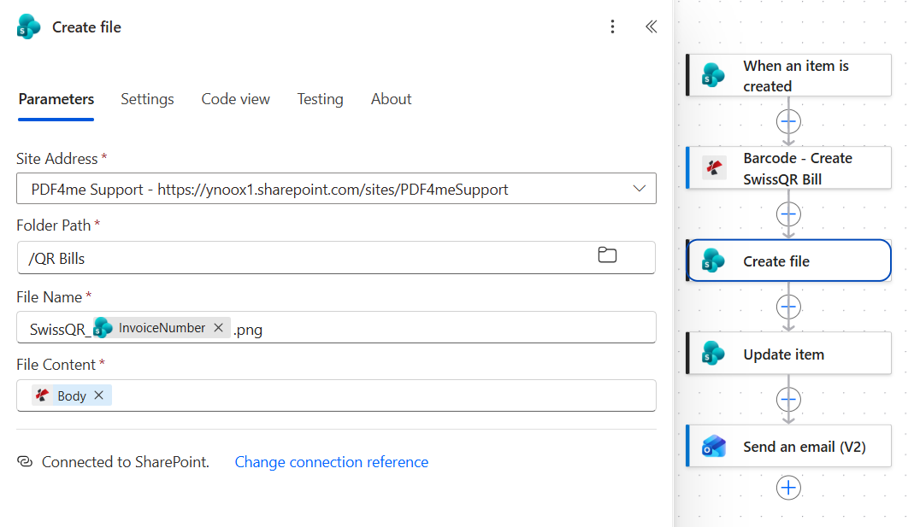This screenshot has height=527, width=914.
Task: Click the Body dynamic content token
Action: point(72,396)
